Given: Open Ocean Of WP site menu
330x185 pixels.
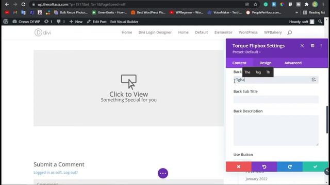Looking at the screenshot, I should pyautogui.click(x=26, y=22).
